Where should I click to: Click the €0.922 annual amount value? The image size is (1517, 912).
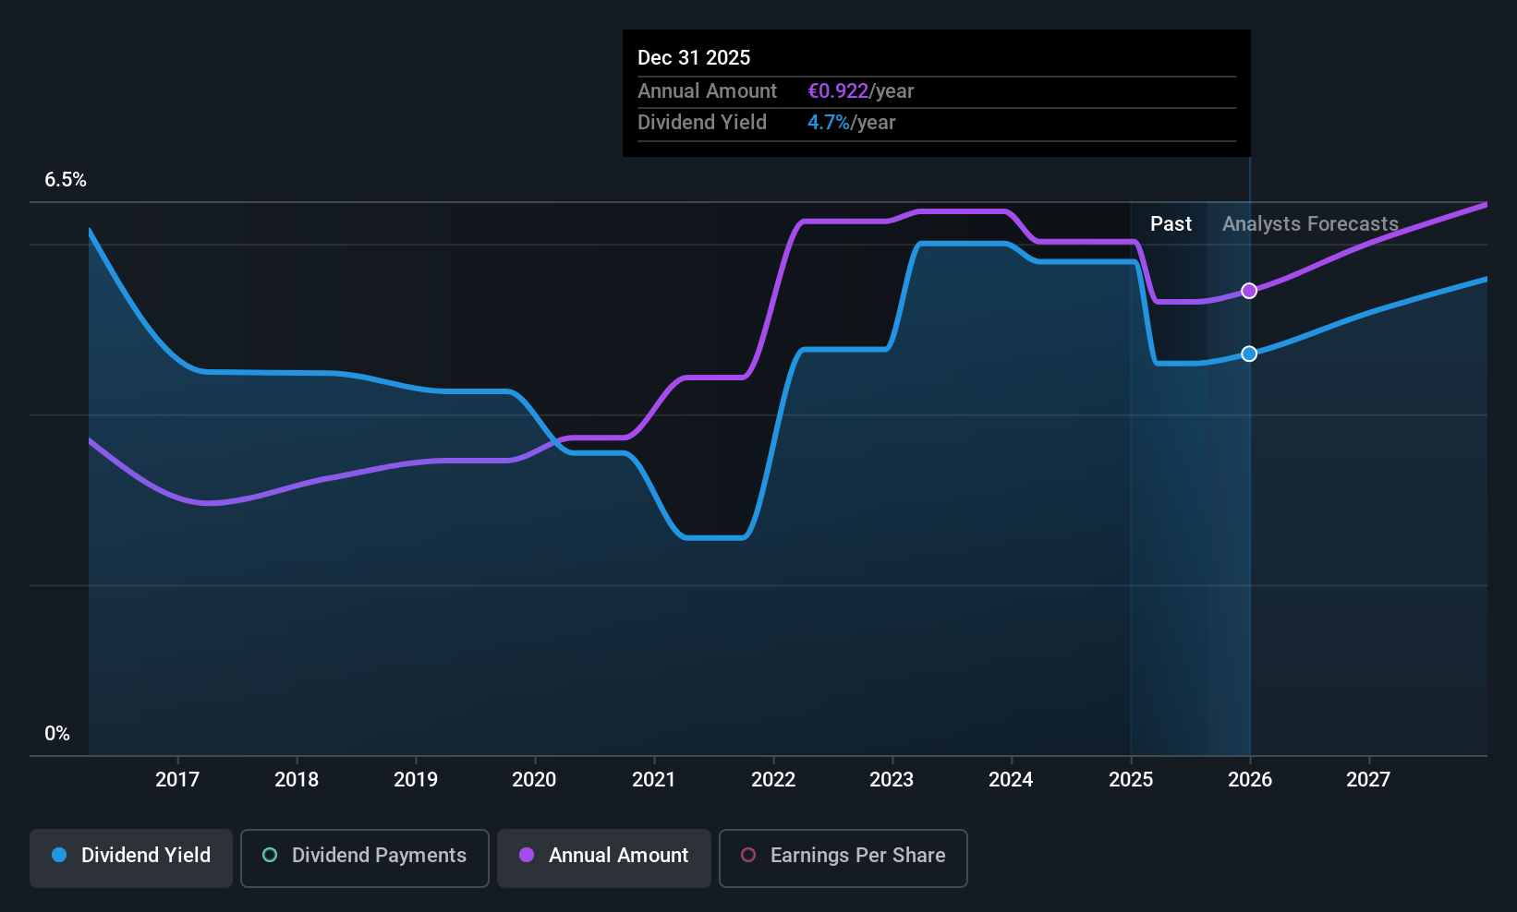[x=838, y=91]
